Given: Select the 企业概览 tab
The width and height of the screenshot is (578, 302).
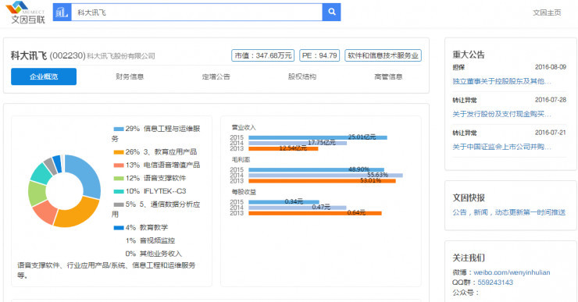Looking at the screenshot, I should click(x=44, y=76).
